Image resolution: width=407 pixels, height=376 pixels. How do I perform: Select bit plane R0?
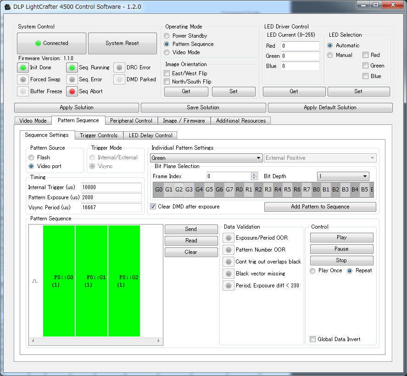(239, 190)
